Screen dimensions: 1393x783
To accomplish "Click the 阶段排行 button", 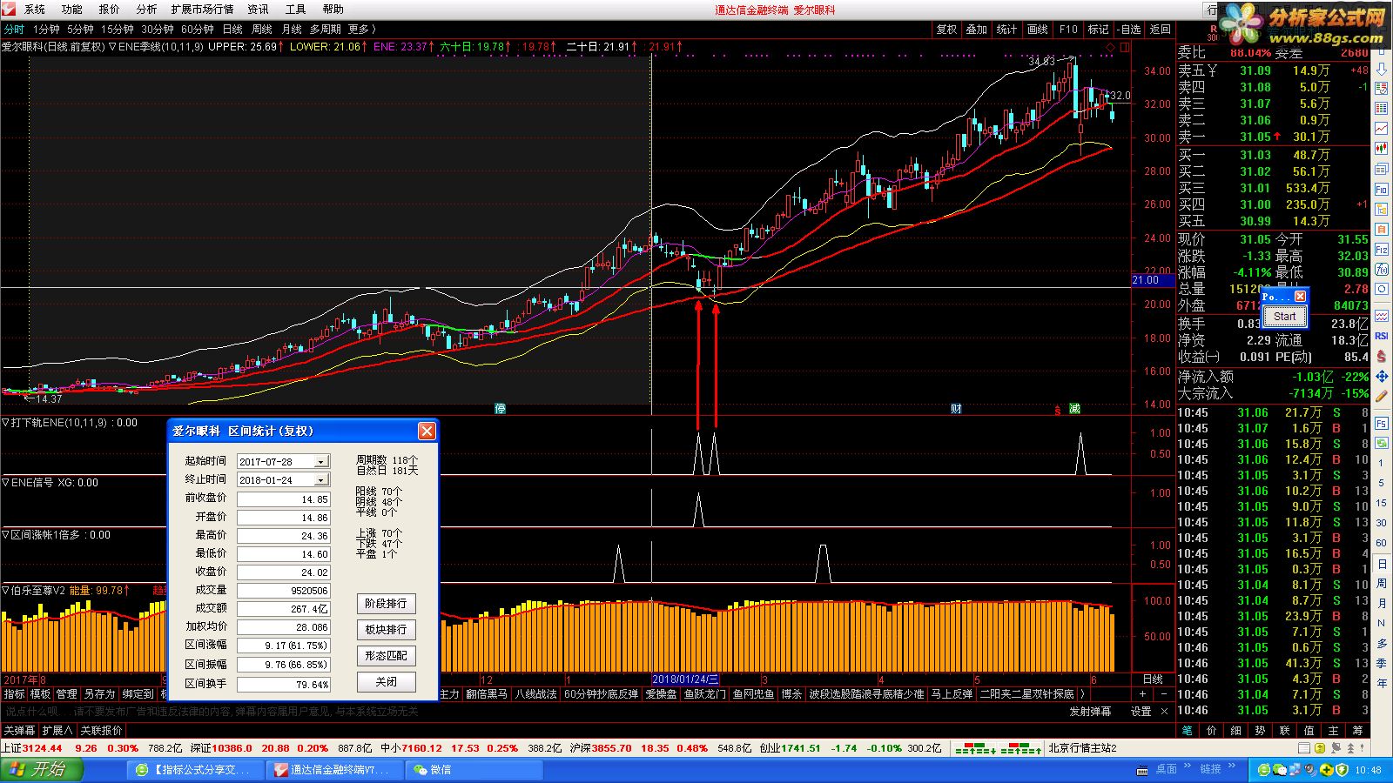I will (x=386, y=604).
